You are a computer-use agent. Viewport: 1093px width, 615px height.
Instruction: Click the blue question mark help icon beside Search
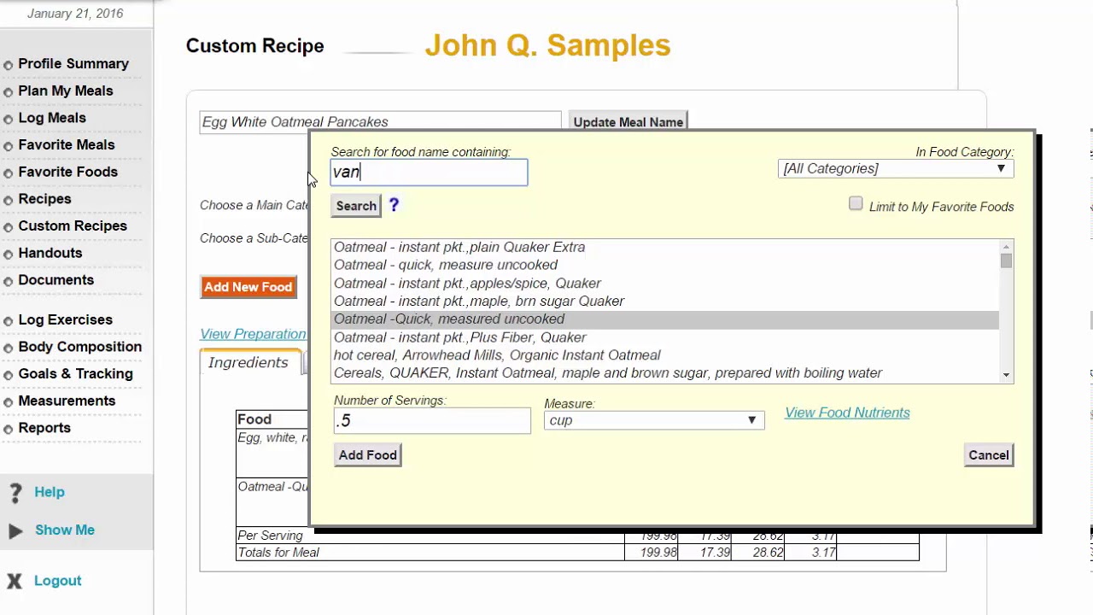point(394,205)
